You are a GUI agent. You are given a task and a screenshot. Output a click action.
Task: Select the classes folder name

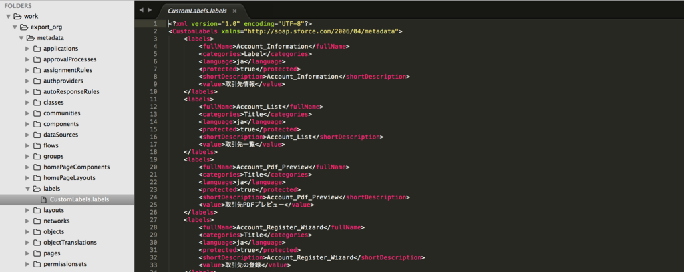click(53, 102)
